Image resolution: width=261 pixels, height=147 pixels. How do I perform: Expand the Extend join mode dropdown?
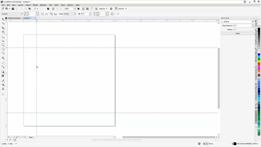pyautogui.click(x=253, y=22)
